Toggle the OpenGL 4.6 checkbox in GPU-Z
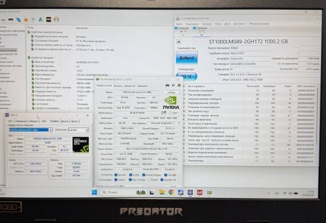Viewport: 326px width, 223px height. pyautogui.click(x=162, y=180)
